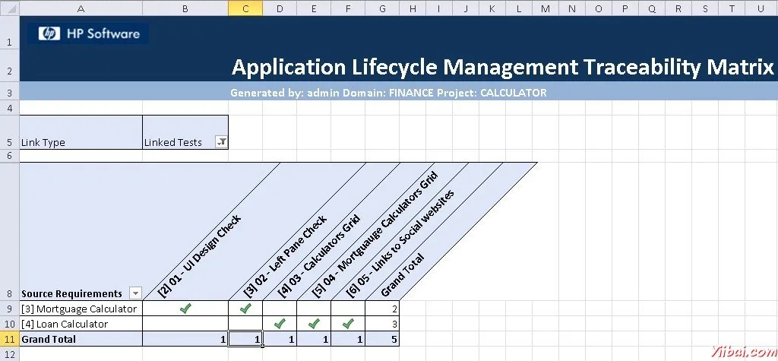
Task: Click the Application Lifecycle Management Traceability Matrix title
Action: 502,68
